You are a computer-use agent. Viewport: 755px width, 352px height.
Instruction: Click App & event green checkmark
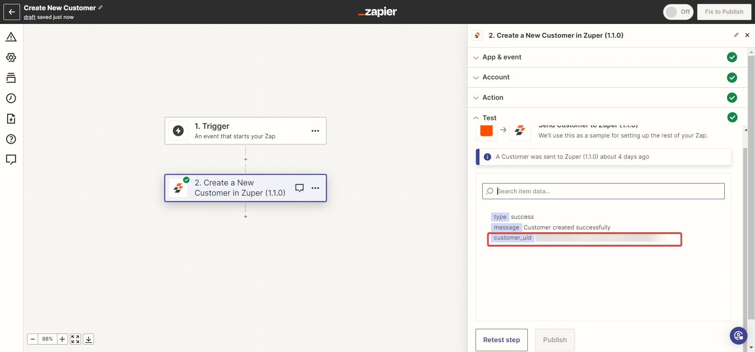click(732, 57)
